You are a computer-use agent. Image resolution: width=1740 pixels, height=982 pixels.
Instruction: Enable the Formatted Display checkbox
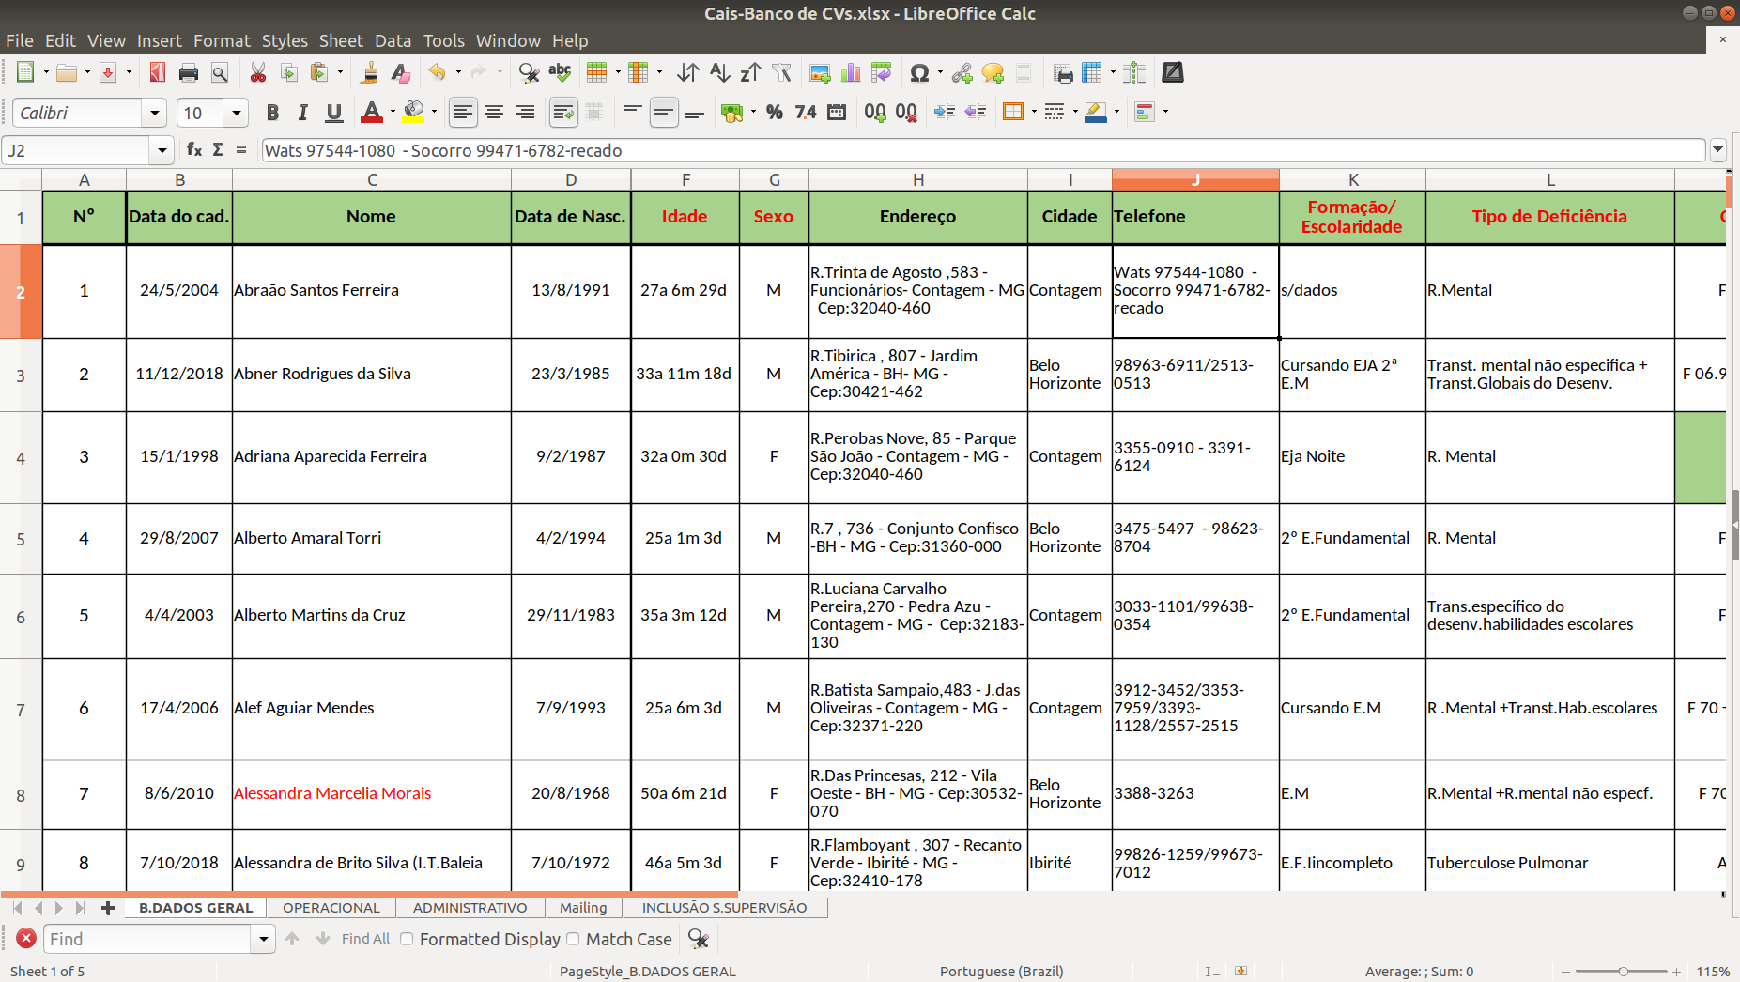(x=407, y=939)
